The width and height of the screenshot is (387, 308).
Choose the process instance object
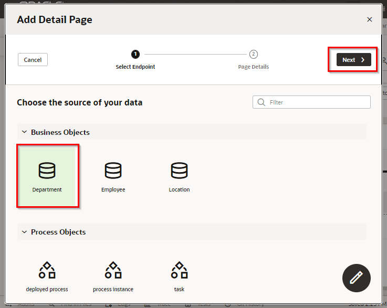tap(113, 276)
